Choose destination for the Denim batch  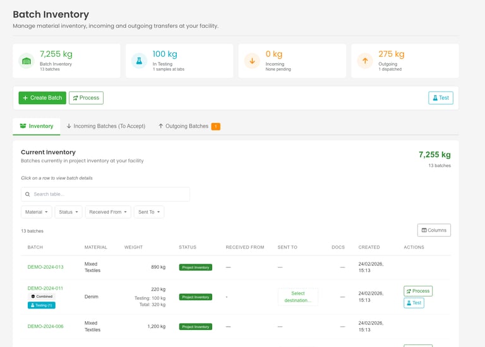point(298,297)
